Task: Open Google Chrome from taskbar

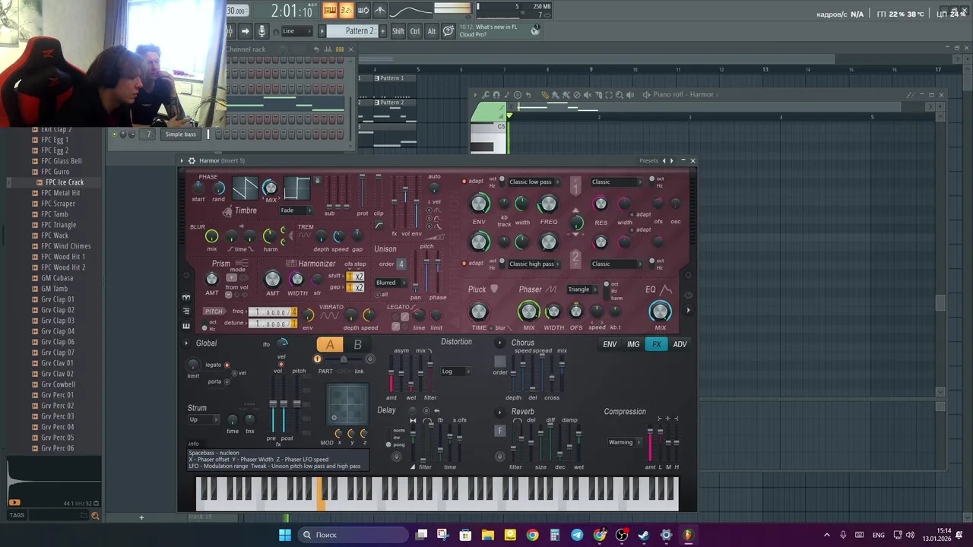Action: point(532,535)
